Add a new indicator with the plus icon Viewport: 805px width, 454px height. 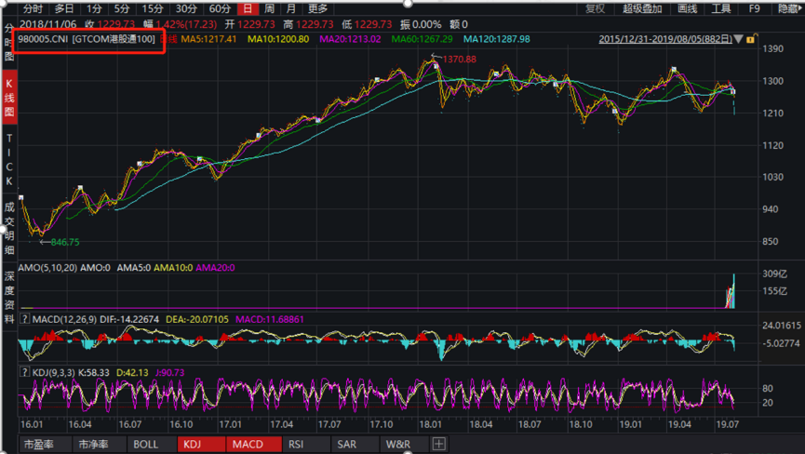439,444
